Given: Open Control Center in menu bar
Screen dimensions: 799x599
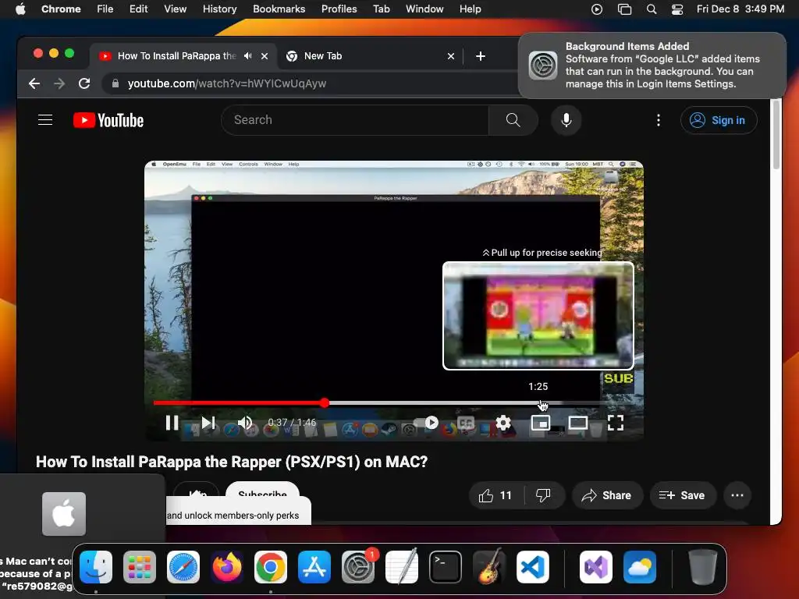Looking at the screenshot, I should pyautogui.click(x=676, y=9).
